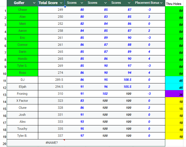Select the Elijah golfer cell
Screen dimensions: 186x147
click(22, 87)
